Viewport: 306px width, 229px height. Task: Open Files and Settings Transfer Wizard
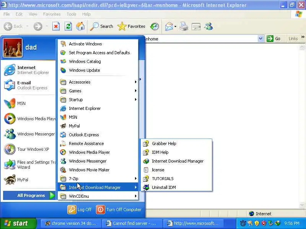tap(29, 164)
